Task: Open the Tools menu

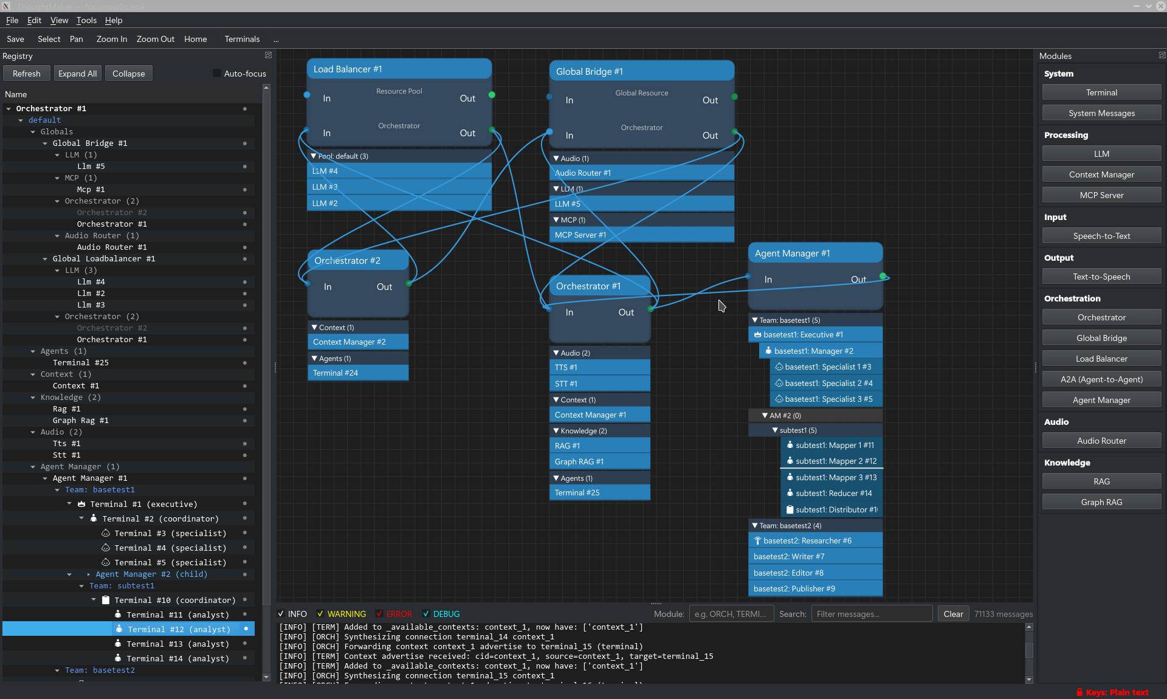Action: [x=86, y=20]
